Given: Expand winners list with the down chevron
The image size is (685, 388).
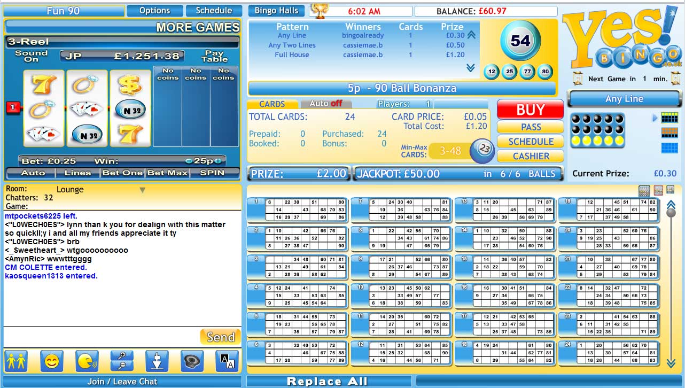Looking at the screenshot, I should tap(471, 68).
